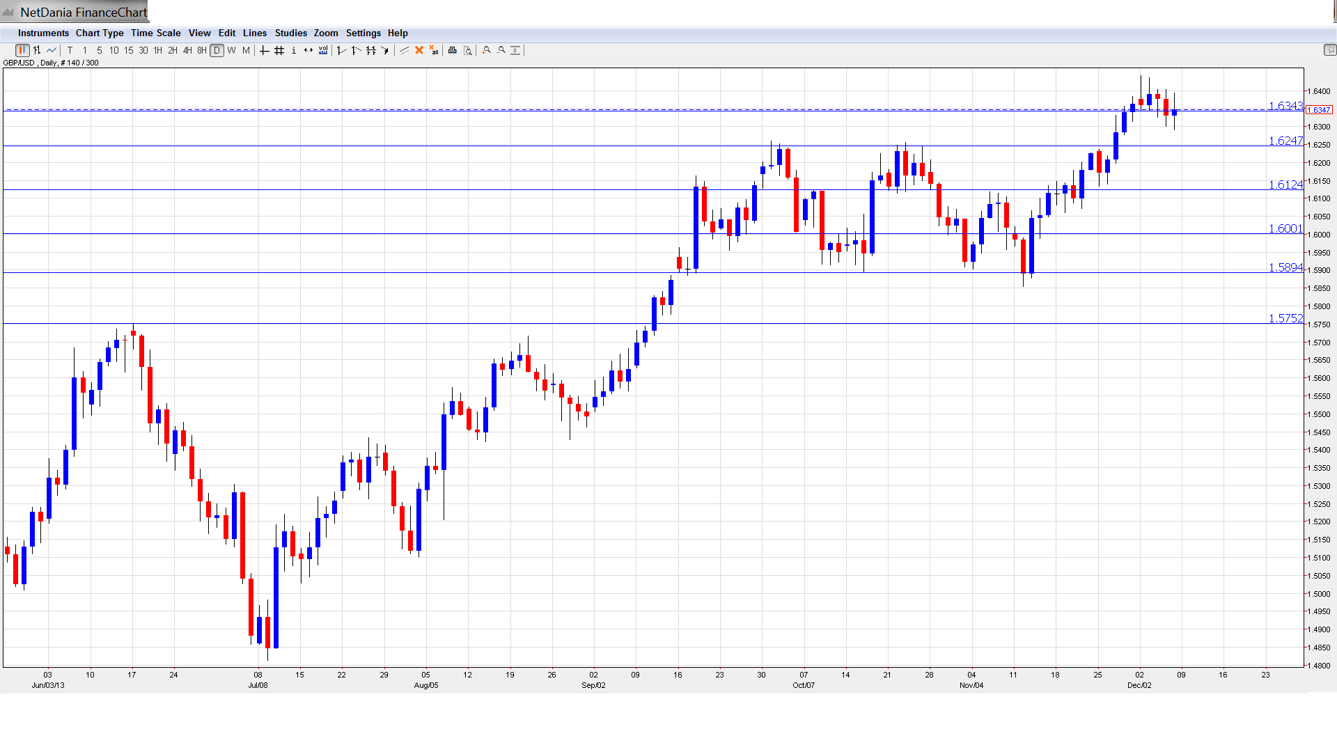Select monthly (M) time scale
This screenshot has height=752, width=1337.
246,50
